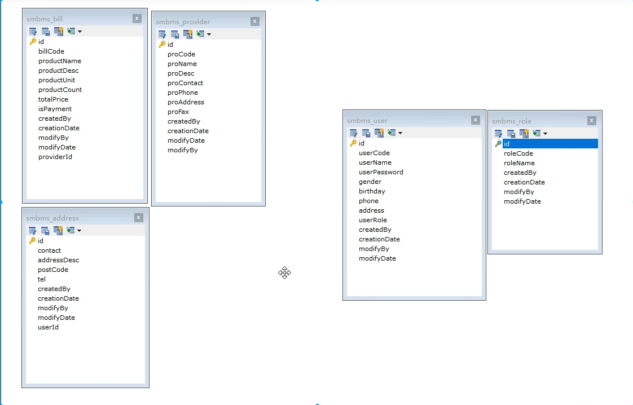Open Alter Table icon in smbms_bill
The width and height of the screenshot is (633, 405).
pyautogui.click(x=33, y=32)
